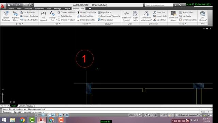This screenshot has height=123, width=218.
Task: Switch to Layout1 tab
Action: [21, 106]
